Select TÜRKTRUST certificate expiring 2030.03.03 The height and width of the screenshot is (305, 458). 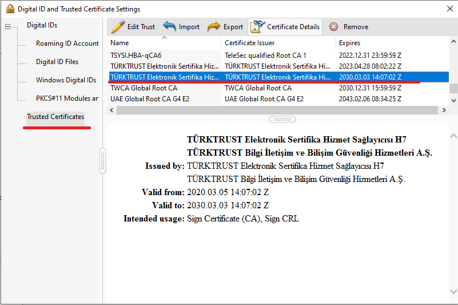click(278, 77)
